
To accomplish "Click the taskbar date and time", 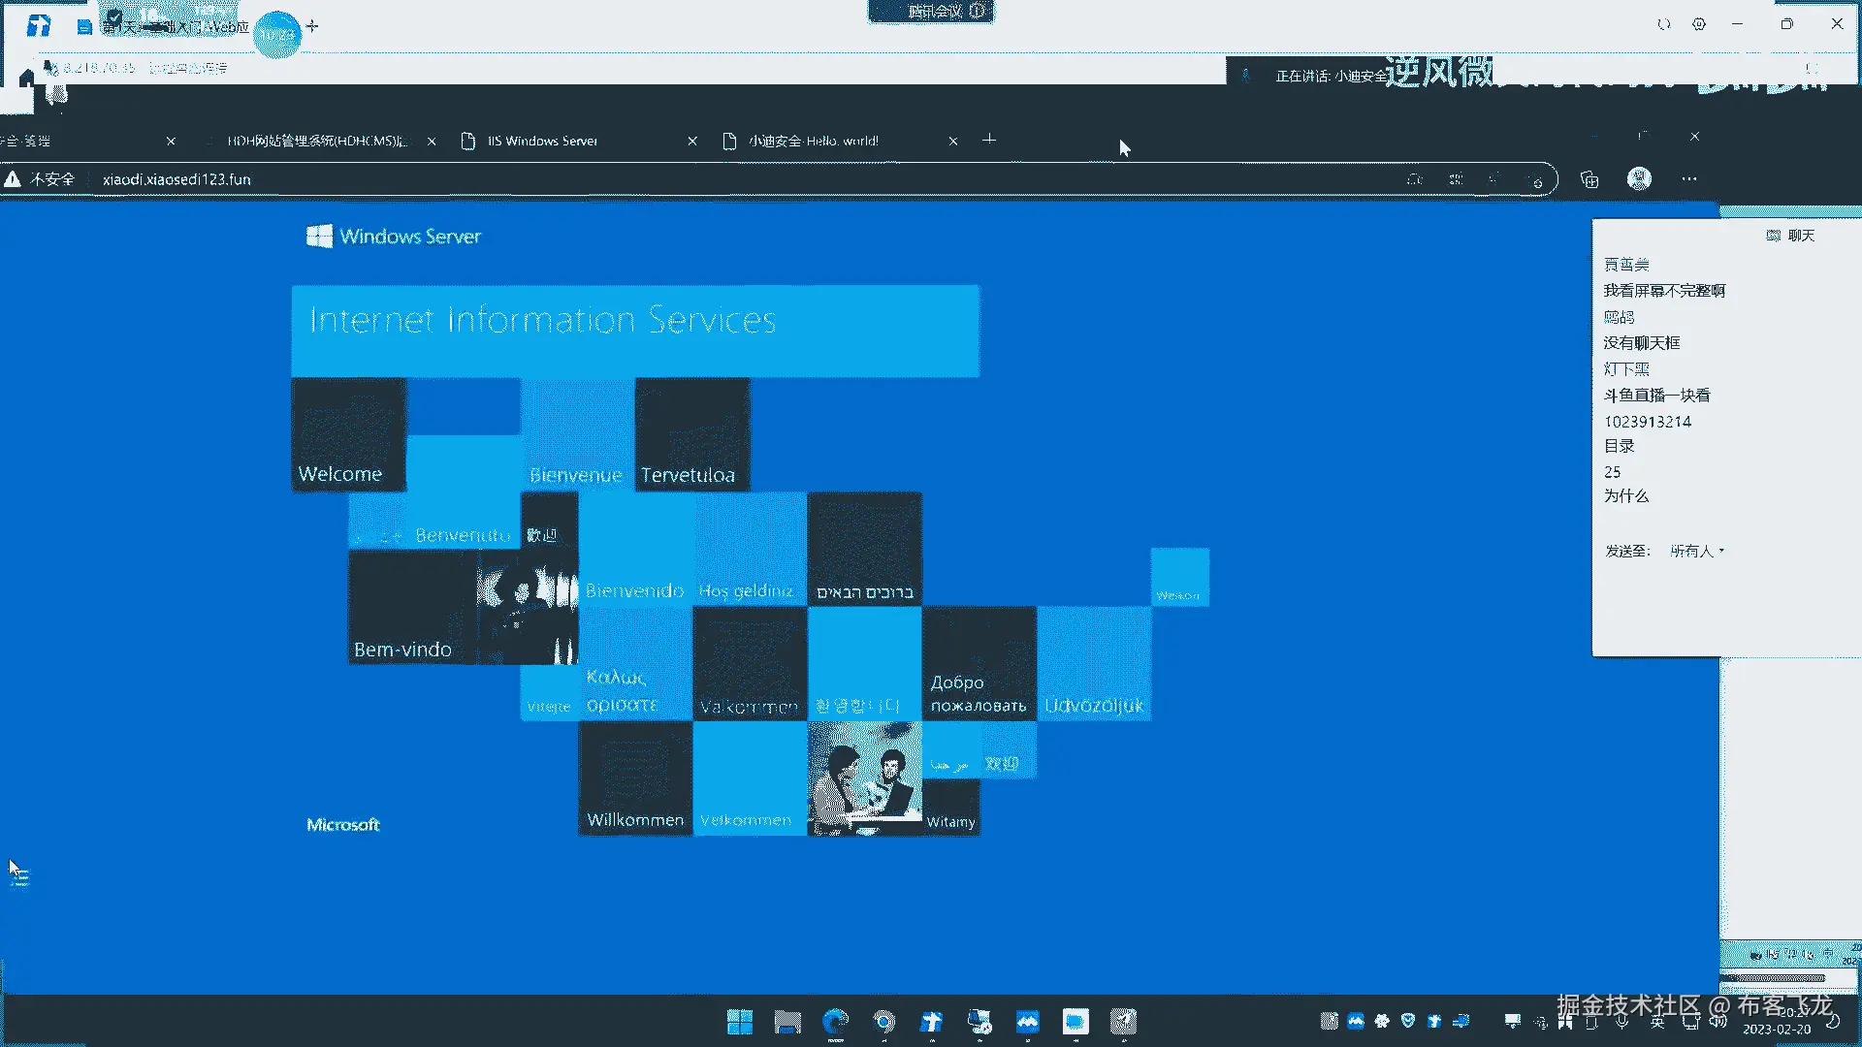I will (x=1776, y=1021).
